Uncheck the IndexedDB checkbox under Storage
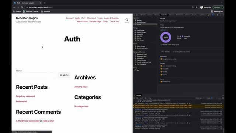This screenshot has width=236, height=133. tap(161, 69)
